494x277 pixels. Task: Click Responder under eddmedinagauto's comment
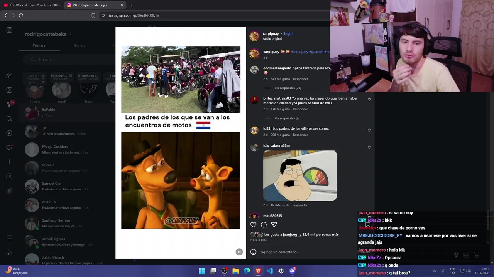click(x=300, y=79)
